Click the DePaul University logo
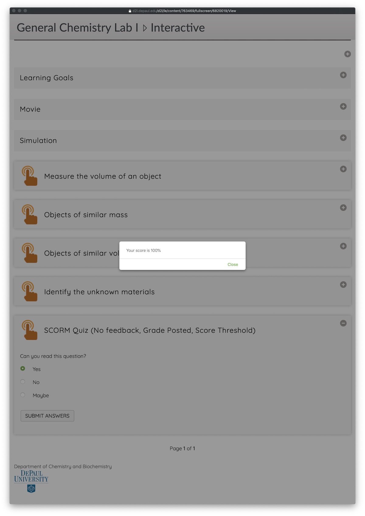The height and width of the screenshot is (516, 365). tap(31, 481)
